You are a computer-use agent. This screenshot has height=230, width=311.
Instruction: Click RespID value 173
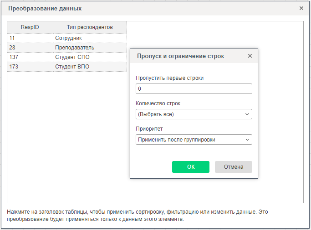14,67
